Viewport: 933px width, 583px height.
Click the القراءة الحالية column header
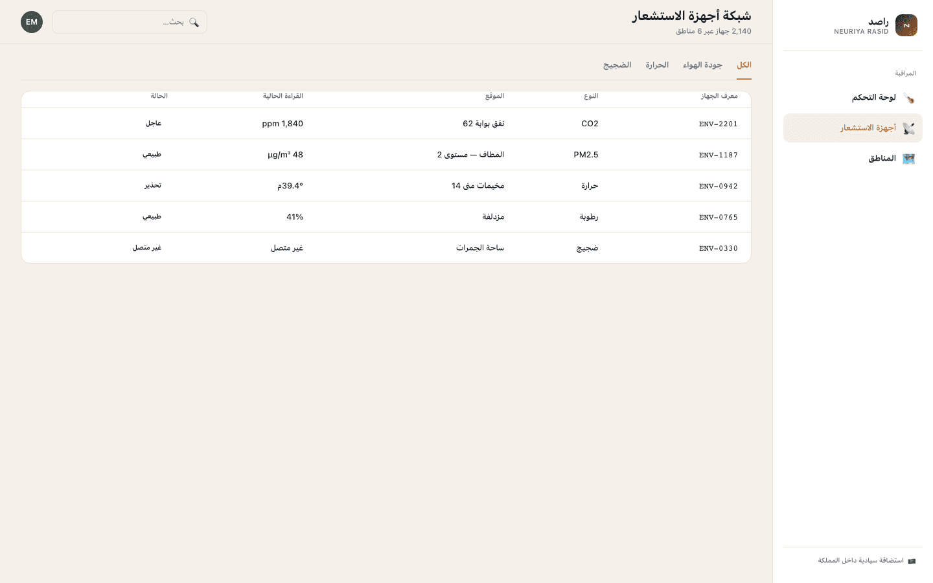click(x=283, y=96)
